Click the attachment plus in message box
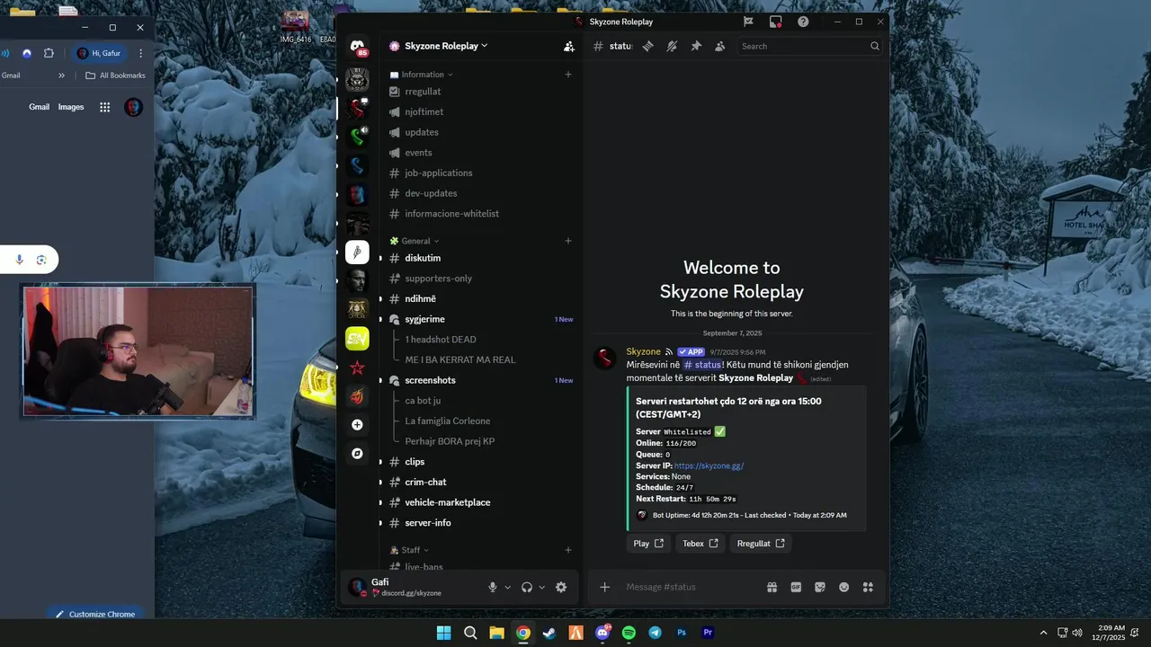The width and height of the screenshot is (1151, 647). point(605,587)
